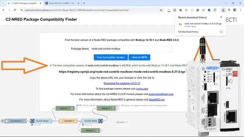View site information icon in address bar
This screenshot has height=137, width=244.
tap(22, 10)
